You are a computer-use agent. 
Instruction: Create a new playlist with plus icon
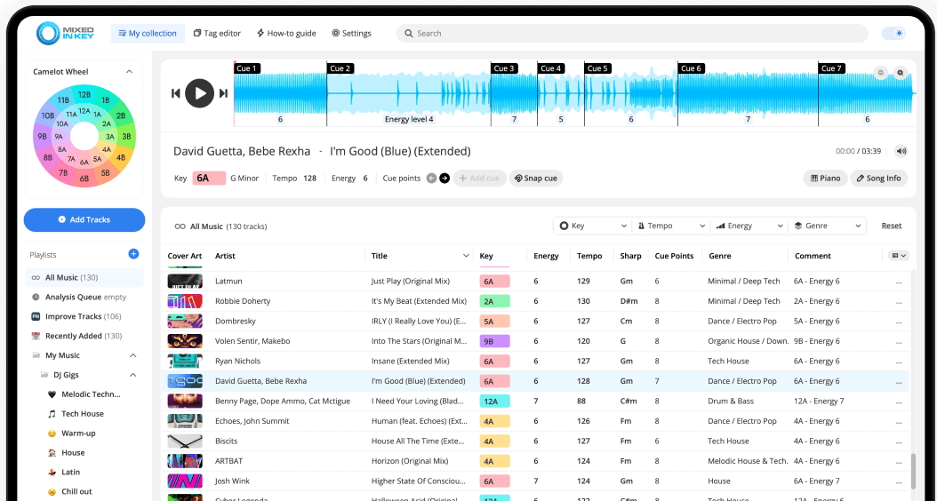pyautogui.click(x=133, y=254)
